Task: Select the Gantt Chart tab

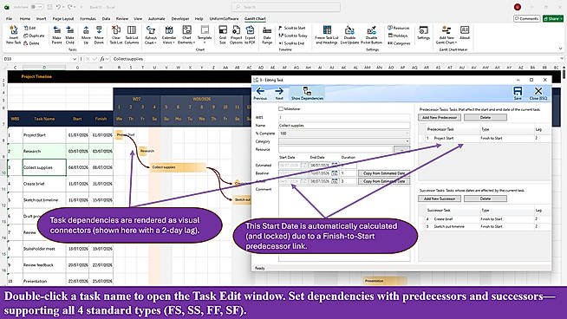Action: point(255,18)
